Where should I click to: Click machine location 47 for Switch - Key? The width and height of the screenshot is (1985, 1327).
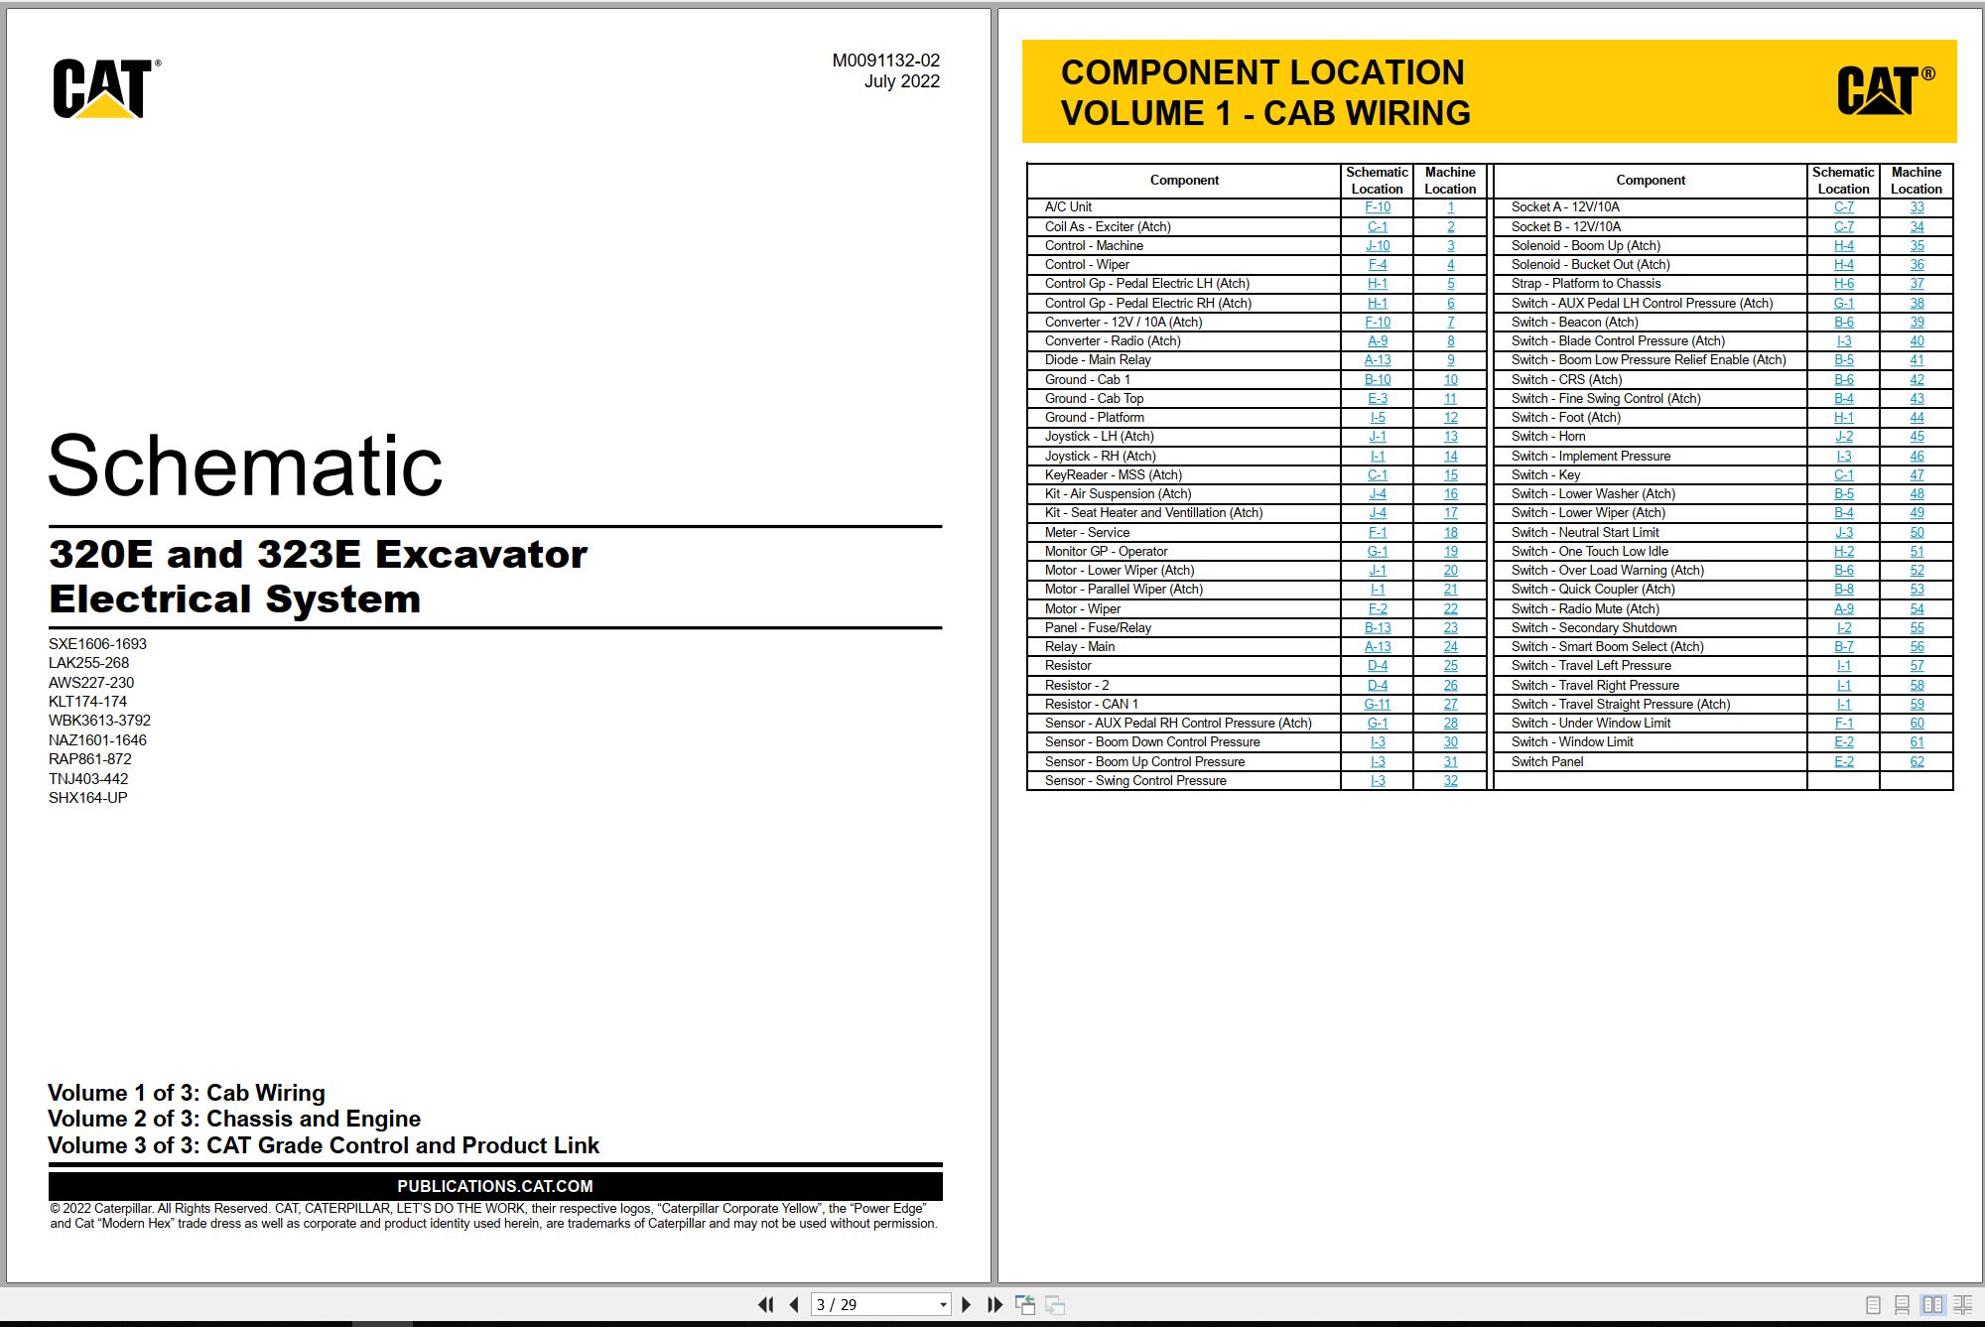click(x=1917, y=474)
